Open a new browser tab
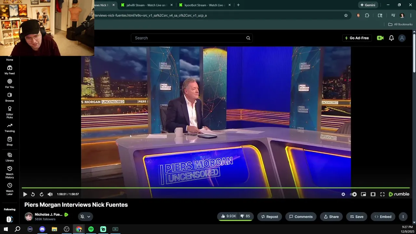Screen dimensions: 416x234 (238, 5)
